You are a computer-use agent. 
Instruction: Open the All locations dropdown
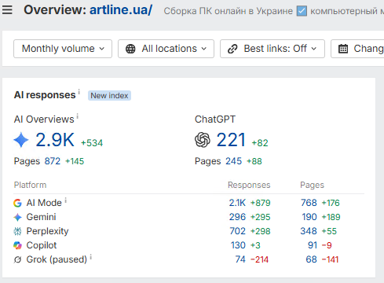[166, 49]
